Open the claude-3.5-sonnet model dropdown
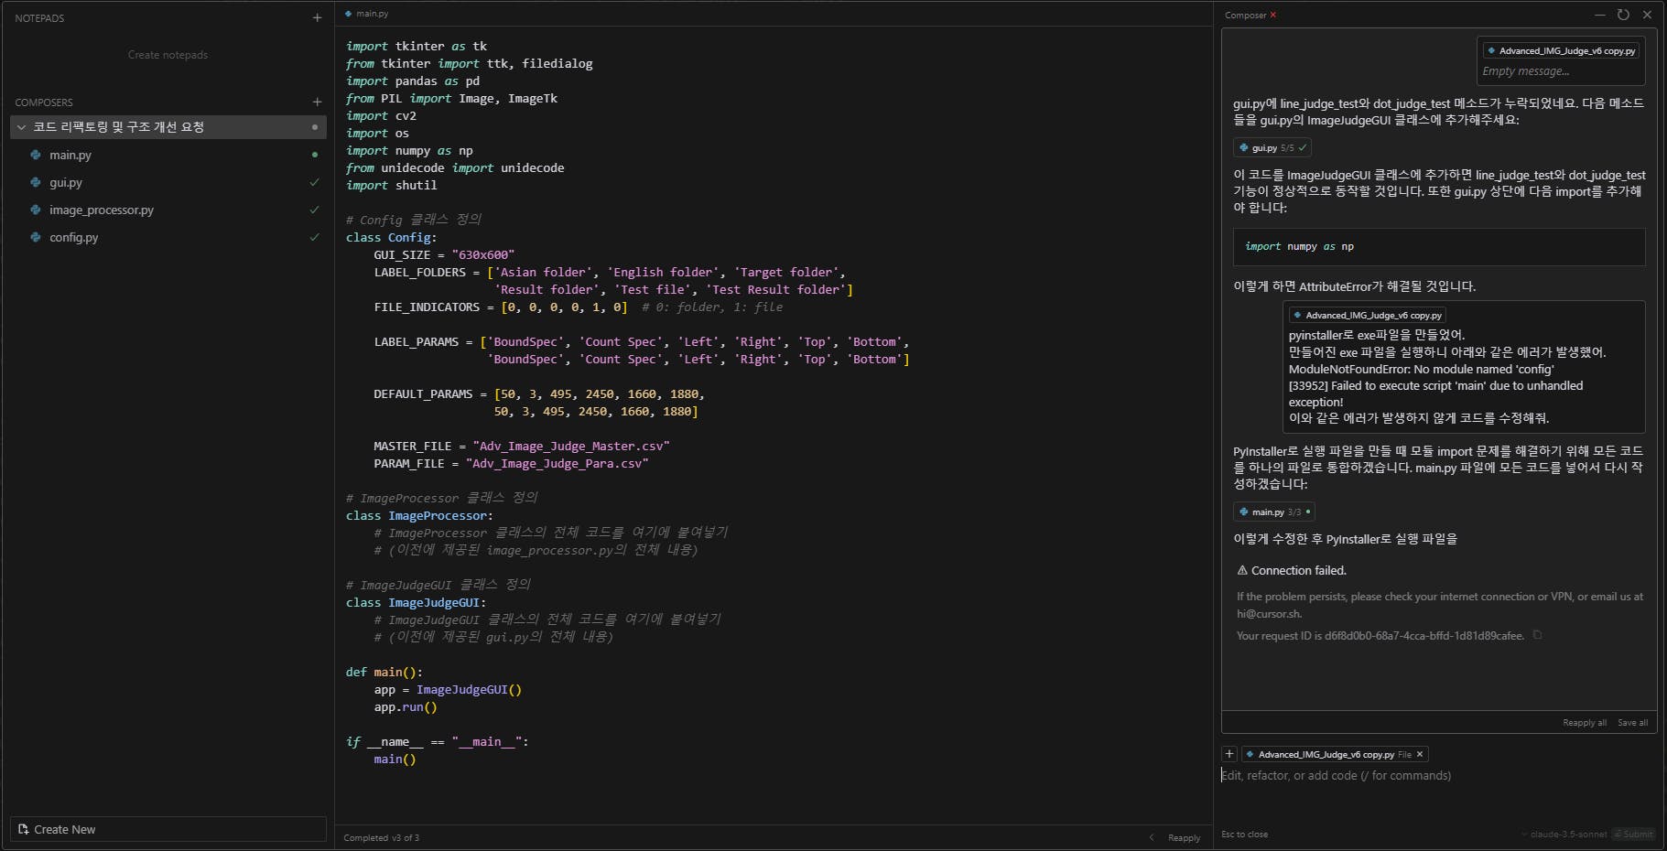Image resolution: width=1667 pixels, height=851 pixels. [1564, 834]
